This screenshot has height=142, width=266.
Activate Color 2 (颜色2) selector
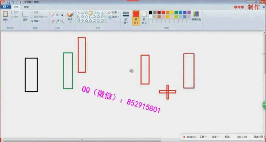(x=144, y=16)
